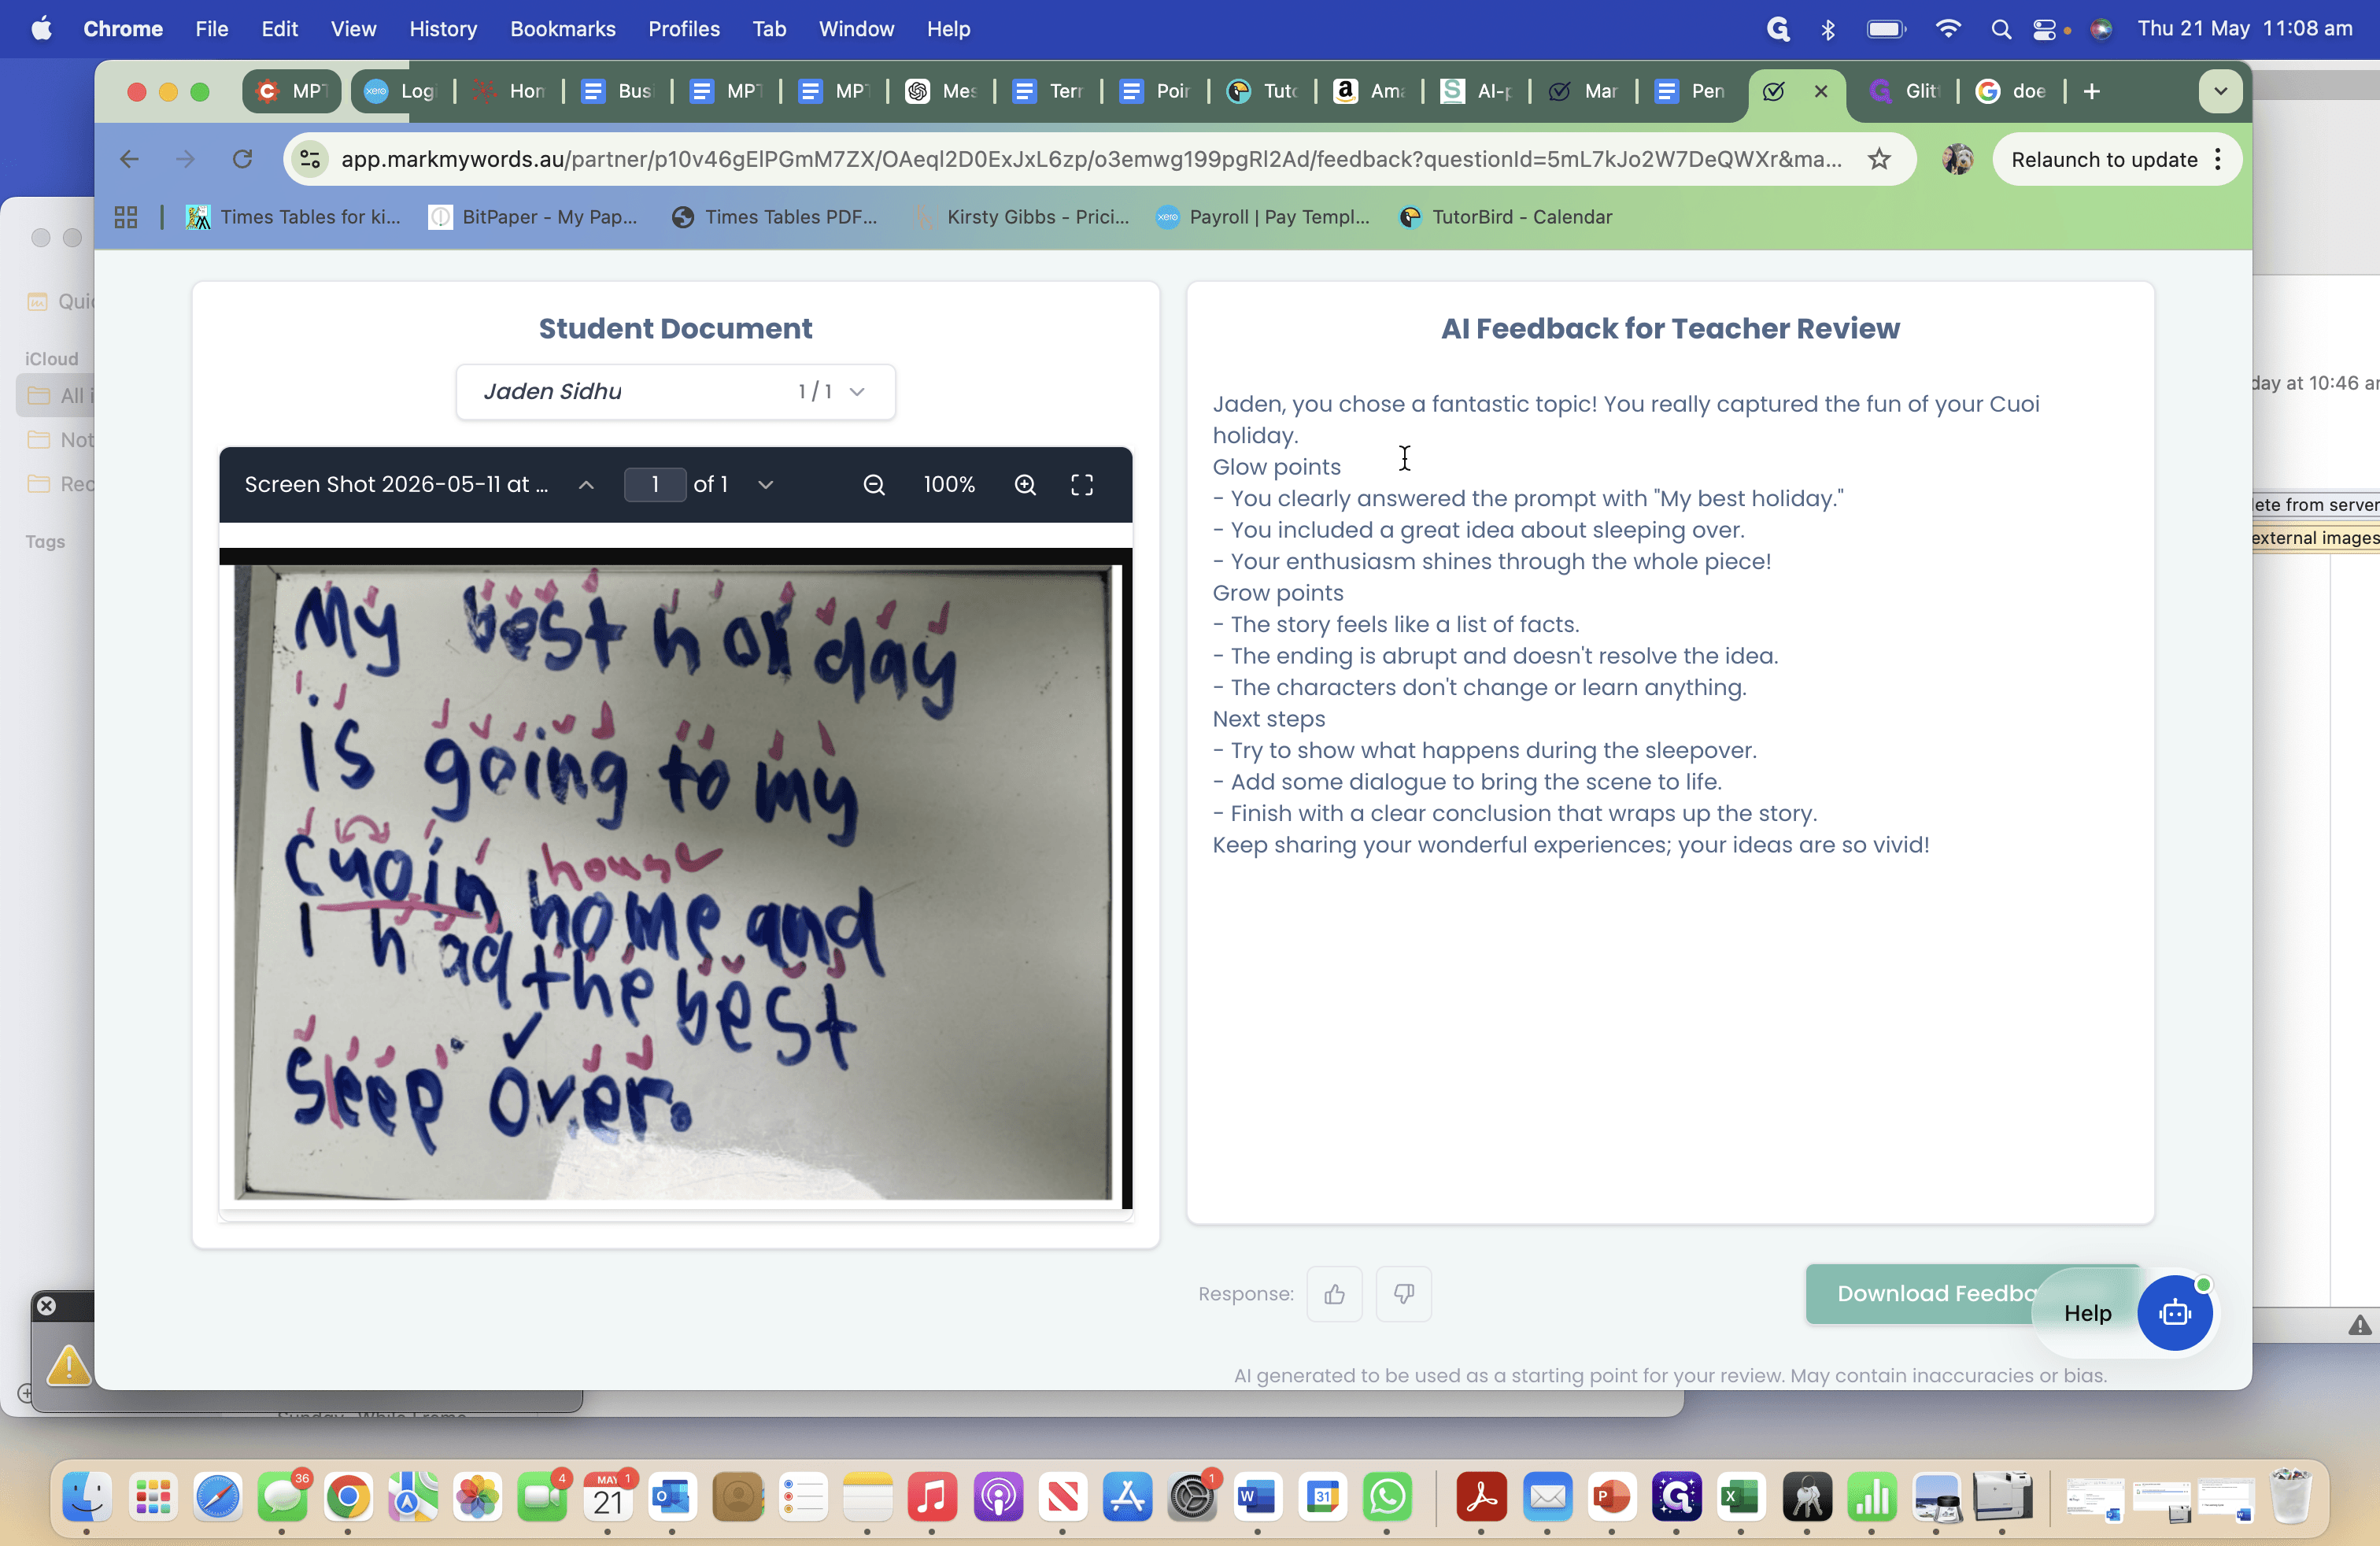Click the 100% zoom level text

(x=949, y=485)
